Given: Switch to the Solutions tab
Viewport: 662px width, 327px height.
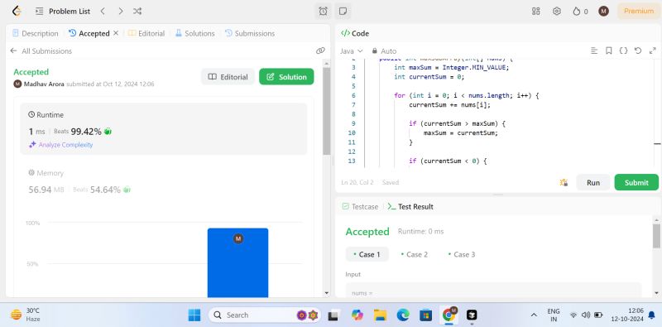Looking at the screenshot, I should click(195, 33).
